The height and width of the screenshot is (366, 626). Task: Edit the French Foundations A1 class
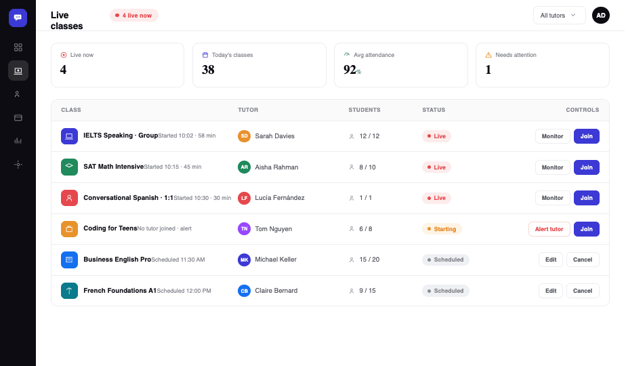pos(551,291)
